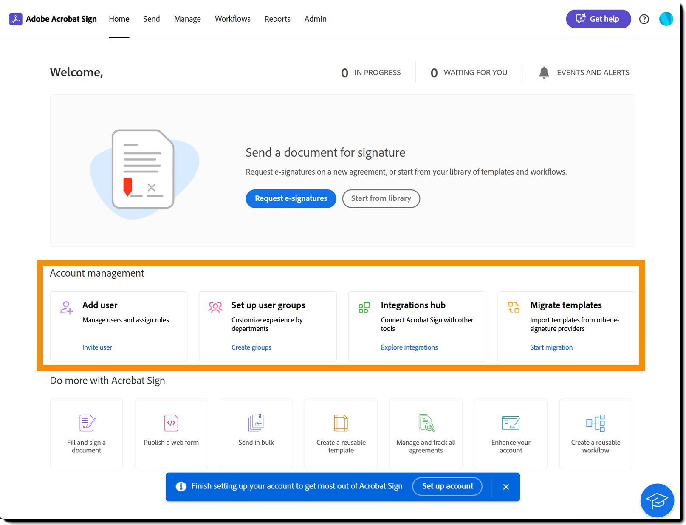Follow the Invite user link
The image size is (686, 525).
coord(97,347)
